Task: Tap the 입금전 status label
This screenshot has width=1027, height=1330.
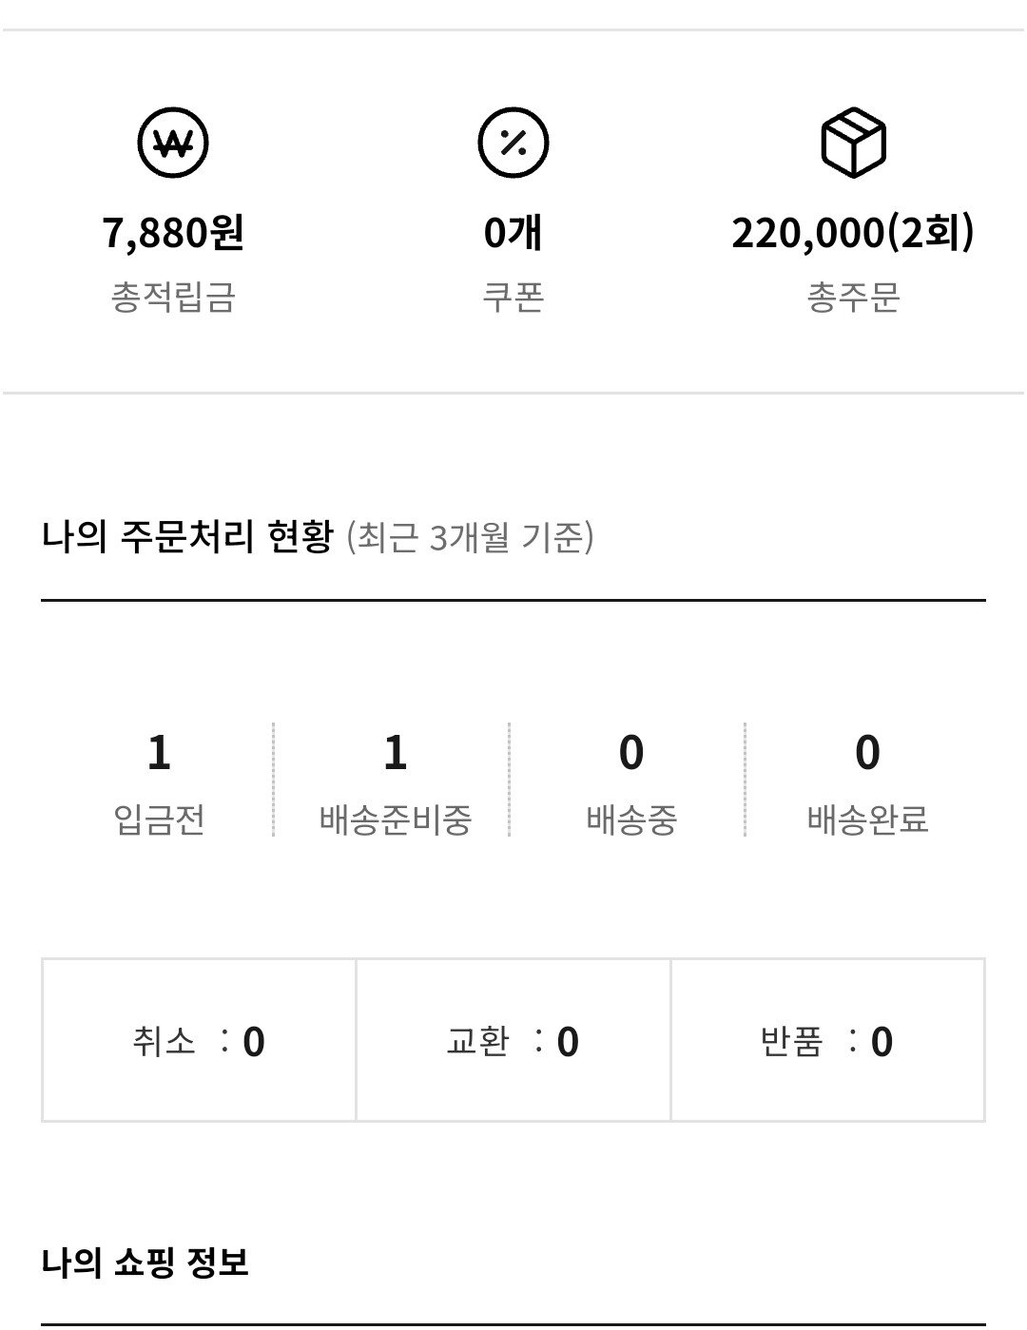Action: [159, 819]
